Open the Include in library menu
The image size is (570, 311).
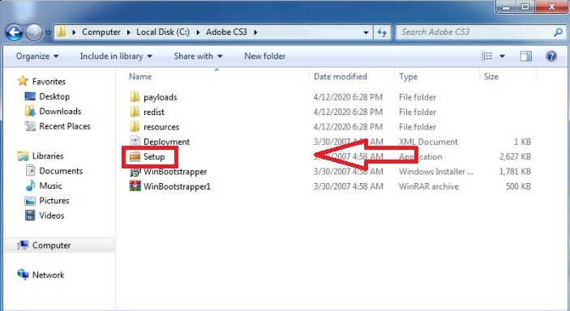[x=116, y=57]
